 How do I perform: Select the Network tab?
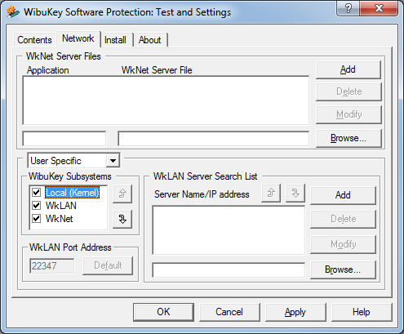click(x=78, y=38)
